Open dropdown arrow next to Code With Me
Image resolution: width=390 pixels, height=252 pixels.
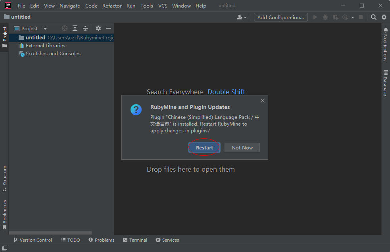245,17
